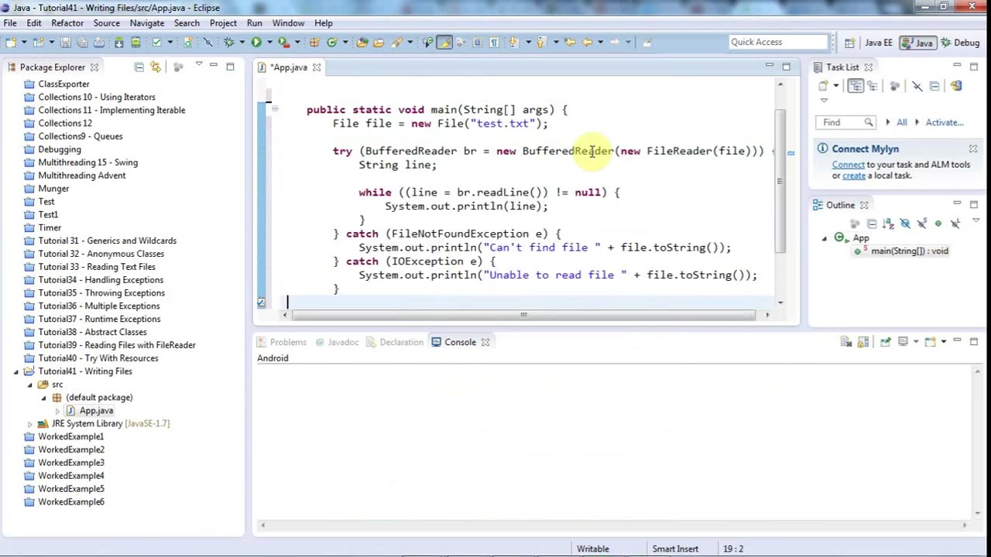Screen dimensions: 991x557
Task: Toggle Link with Editor in Package Explorer
Action: pyautogui.click(x=156, y=67)
